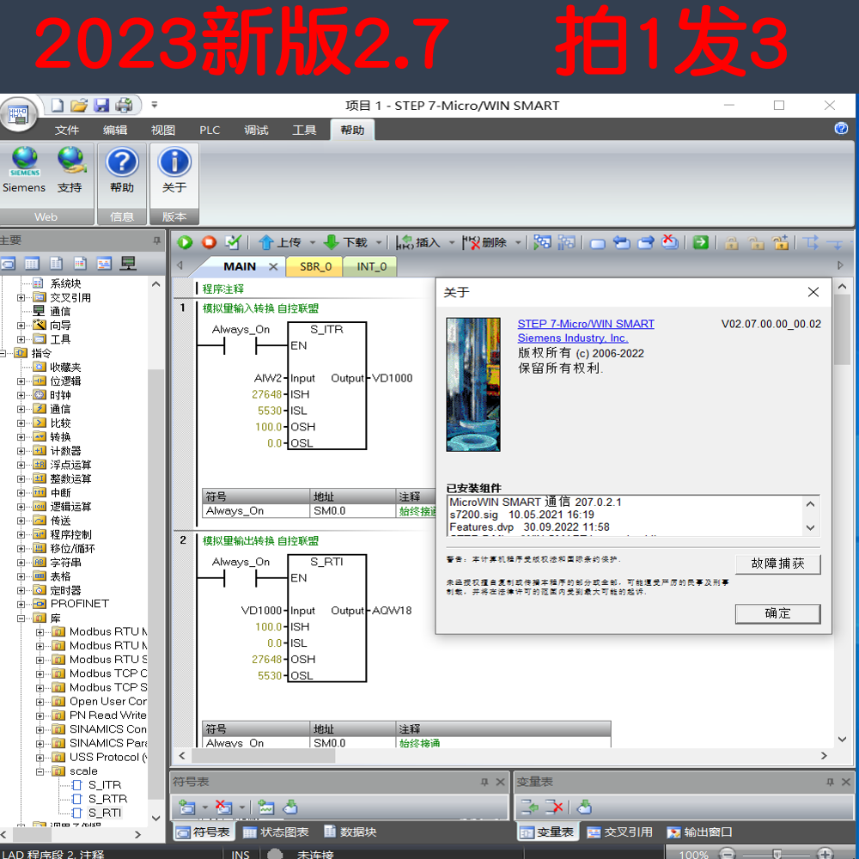Open the Delete dropdown arrow
The width and height of the screenshot is (859, 859).
(x=518, y=242)
